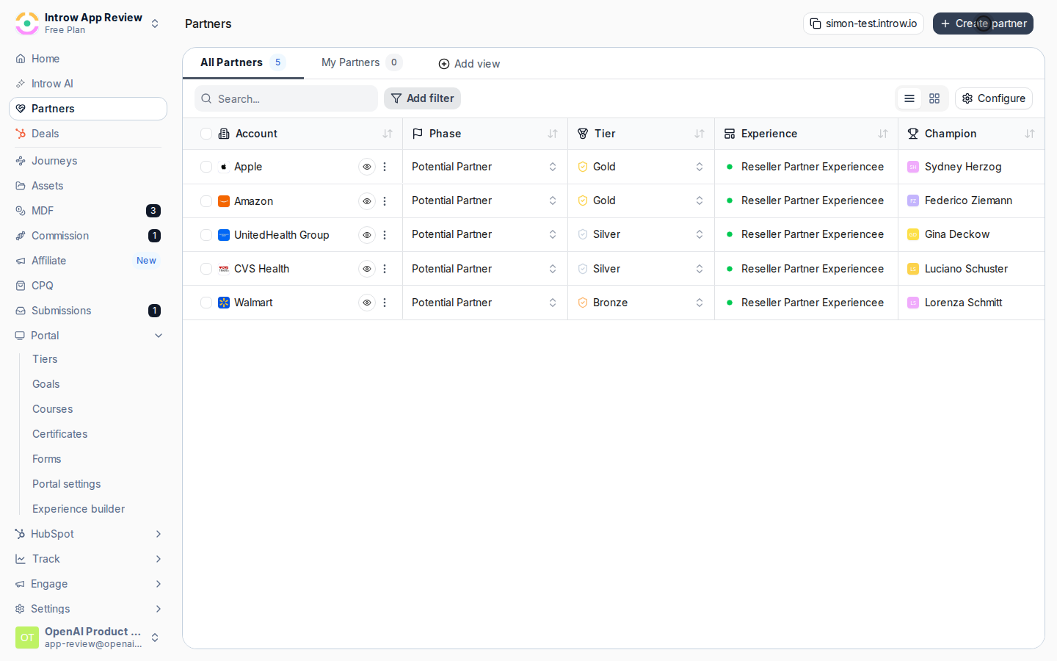1057x661 pixels.
Task: Open Amazon row three-dot menu
Action: tap(385, 201)
